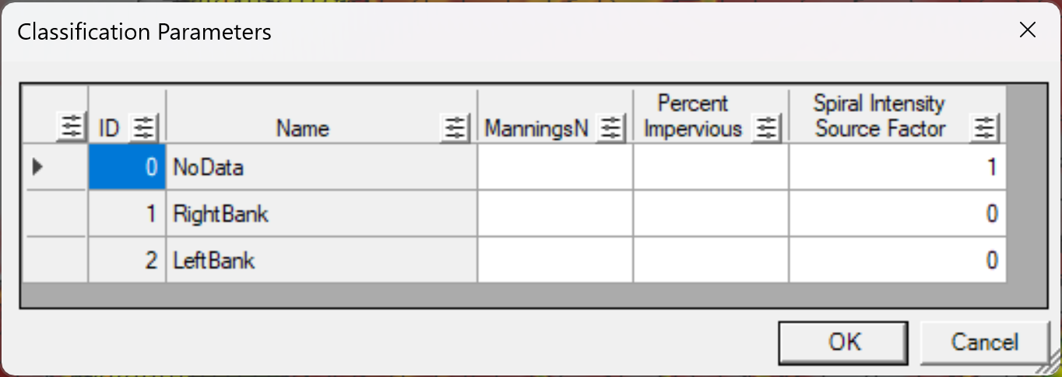The height and width of the screenshot is (377, 1062).
Task: Edit the ManningsN cell for NoData
Action: (555, 167)
